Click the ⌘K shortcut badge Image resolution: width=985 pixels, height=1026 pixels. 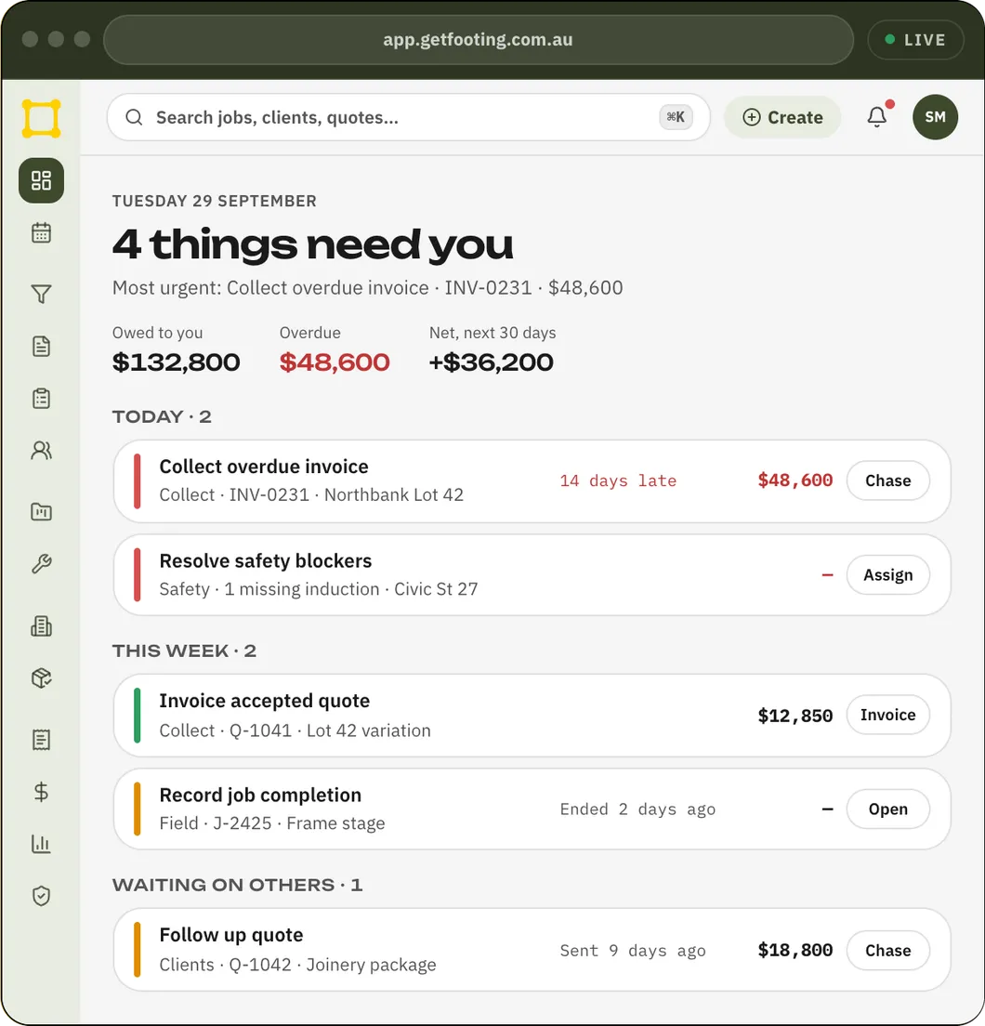[x=676, y=117]
